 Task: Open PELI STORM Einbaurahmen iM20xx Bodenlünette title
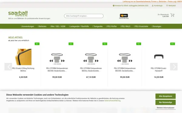[91, 70]
